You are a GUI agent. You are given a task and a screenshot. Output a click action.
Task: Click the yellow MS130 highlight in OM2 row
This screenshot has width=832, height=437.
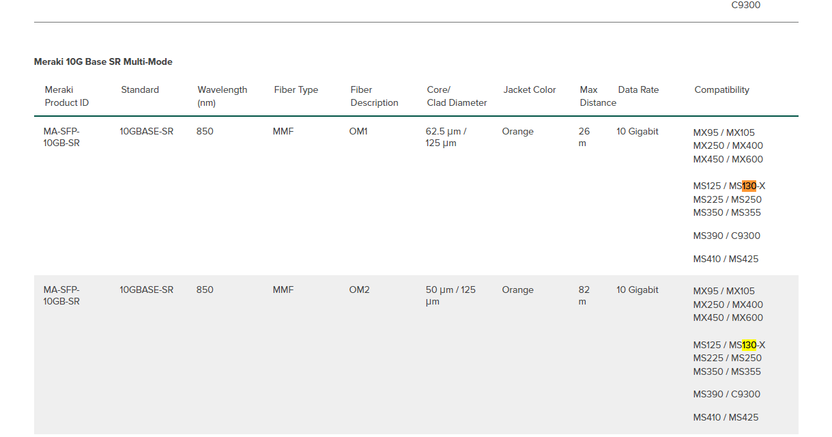(749, 345)
